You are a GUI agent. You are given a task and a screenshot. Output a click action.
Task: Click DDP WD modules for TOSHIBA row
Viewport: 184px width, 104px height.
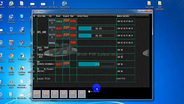[x=120, y=57]
